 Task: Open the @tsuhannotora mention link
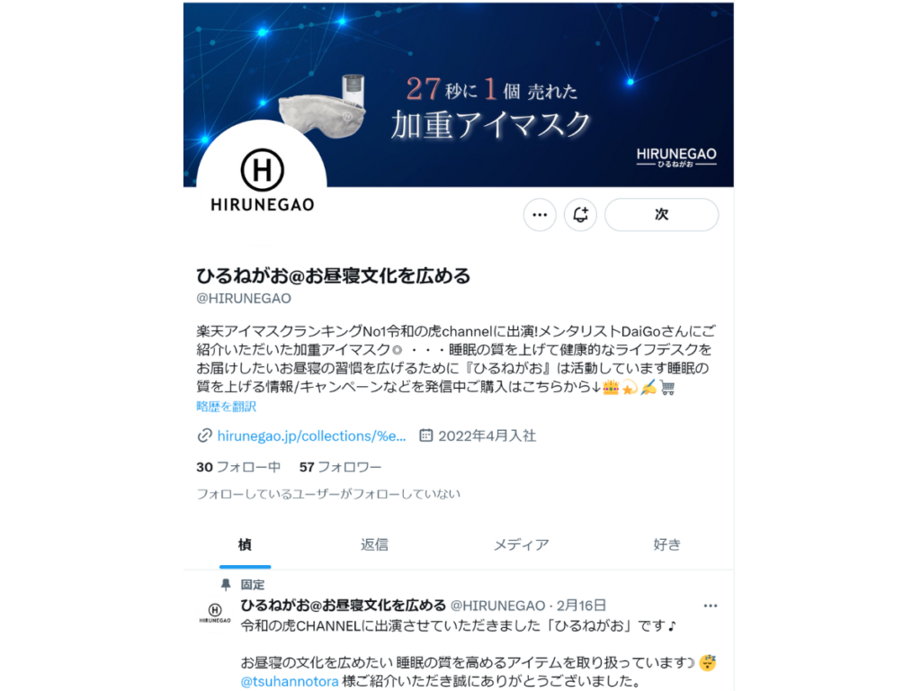290,682
